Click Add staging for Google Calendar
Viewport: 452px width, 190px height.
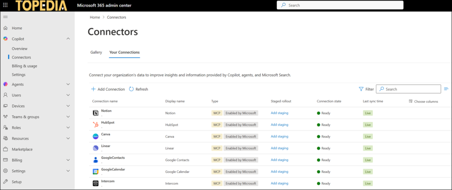[279, 171]
